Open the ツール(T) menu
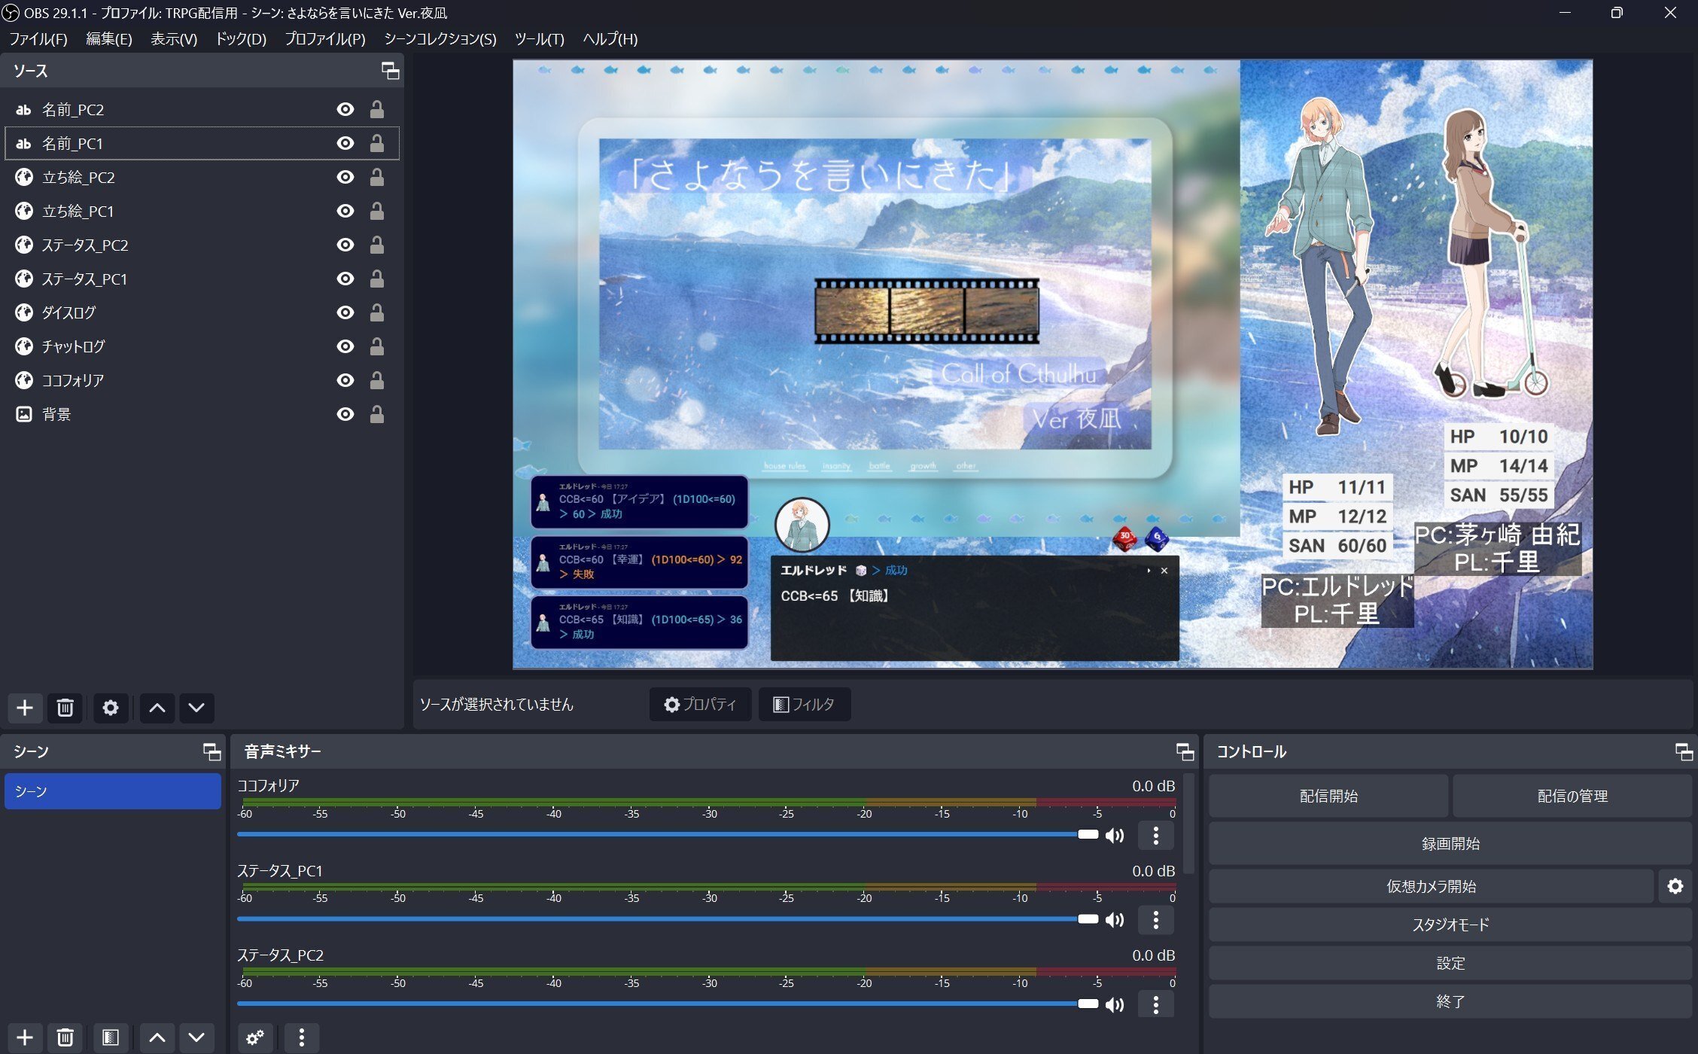Screen dimensions: 1698x1054 539,39
